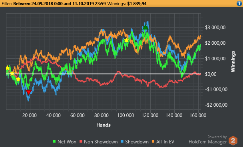Select the yellow star near 100 000 hands
This screenshot has height=147, width=243.
126,40
